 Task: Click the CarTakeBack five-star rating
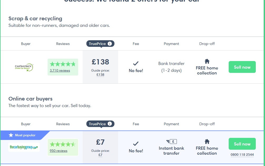coord(63,64)
